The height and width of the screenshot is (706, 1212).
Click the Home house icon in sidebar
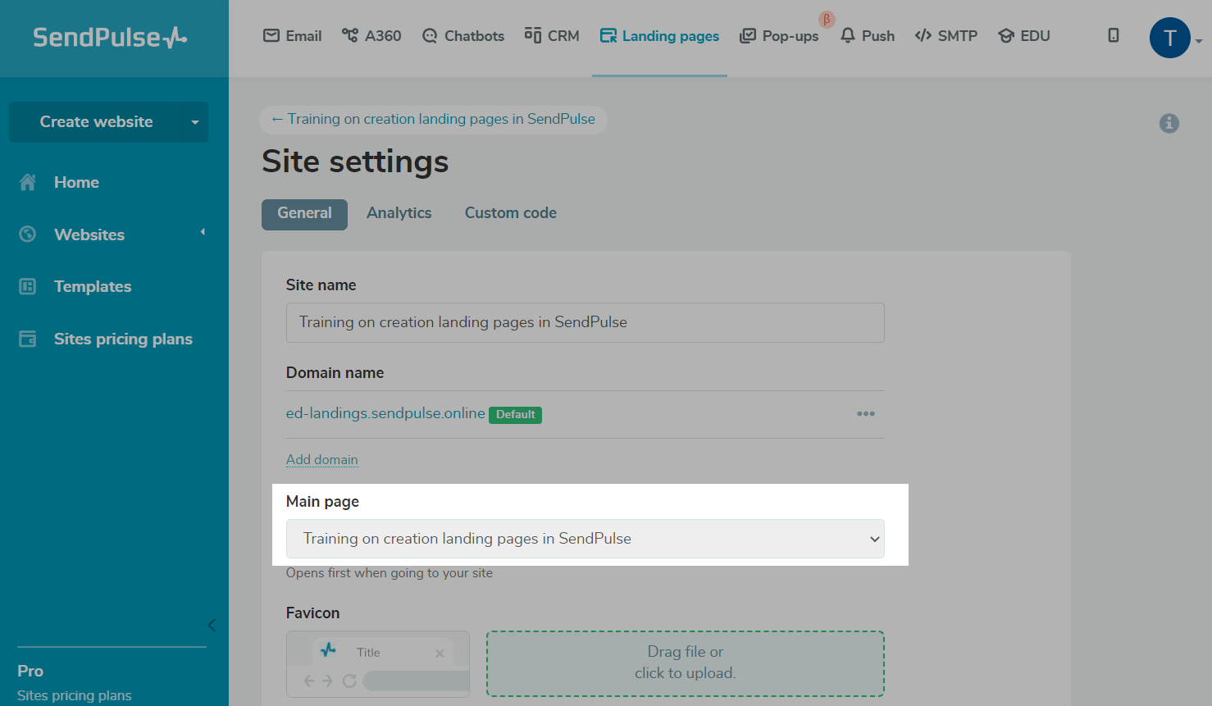[28, 182]
